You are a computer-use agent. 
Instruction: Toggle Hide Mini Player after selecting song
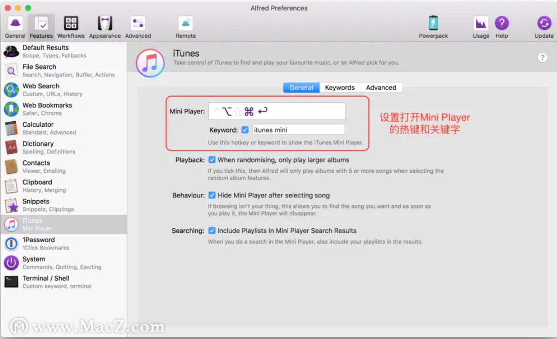212,195
